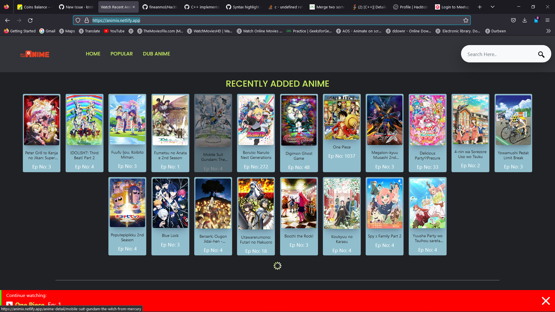Image resolution: width=555 pixels, height=312 pixels.
Task: Open the Downloads panel
Action: coord(525,20)
